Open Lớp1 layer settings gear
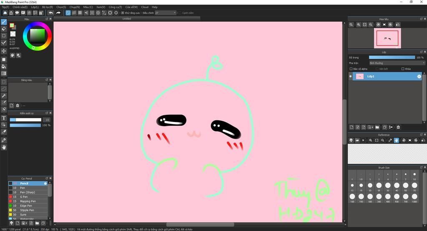The image size is (427, 231). tap(419, 76)
